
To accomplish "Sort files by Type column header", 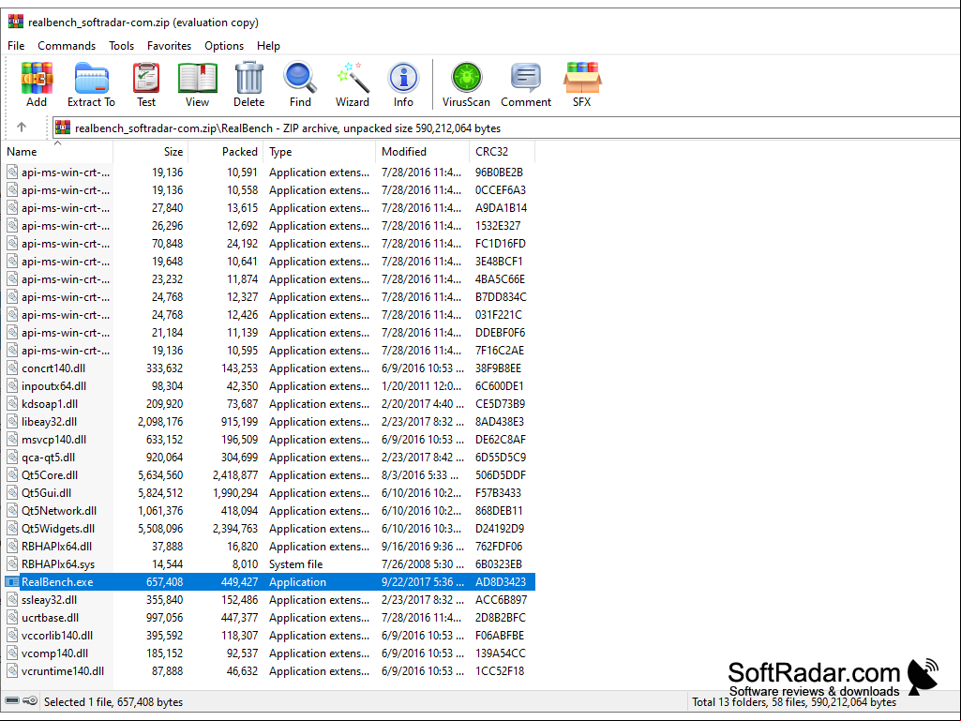I will click(x=319, y=152).
